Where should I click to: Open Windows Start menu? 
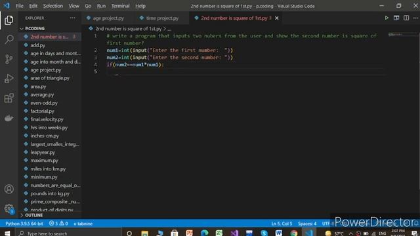point(7,233)
